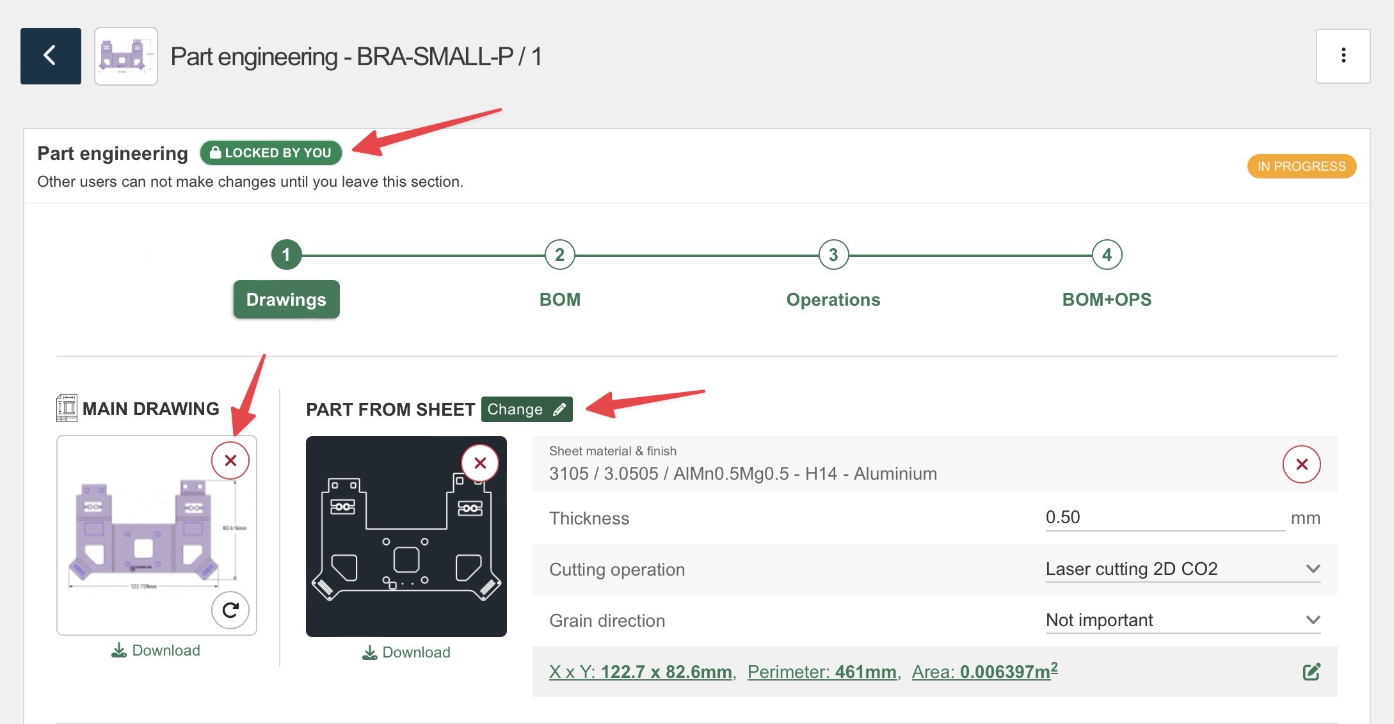The width and height of the screenshot is (1394, 724).
Task: Click the X x Y dimensions link
Action: [x=640, y=672]
